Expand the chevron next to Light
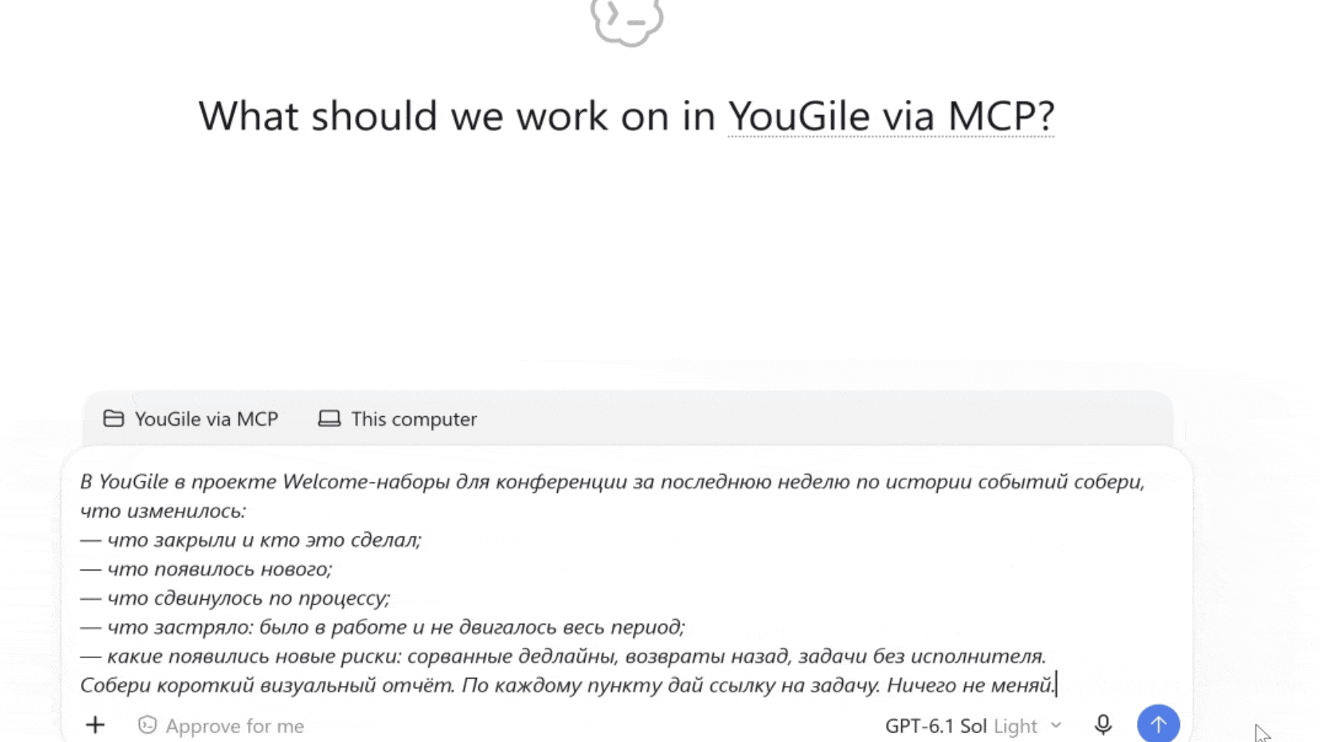The height and width of the screenshot is (742, 1320). (1056, 725)
